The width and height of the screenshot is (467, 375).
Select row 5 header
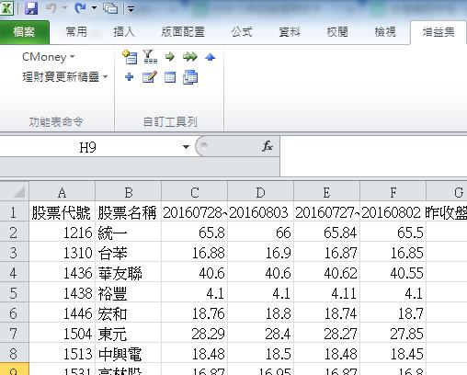click(14, 293)
